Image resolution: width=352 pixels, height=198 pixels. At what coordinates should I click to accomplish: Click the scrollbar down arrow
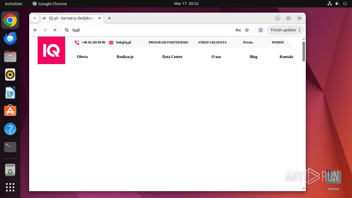click(x=304, y=189)
